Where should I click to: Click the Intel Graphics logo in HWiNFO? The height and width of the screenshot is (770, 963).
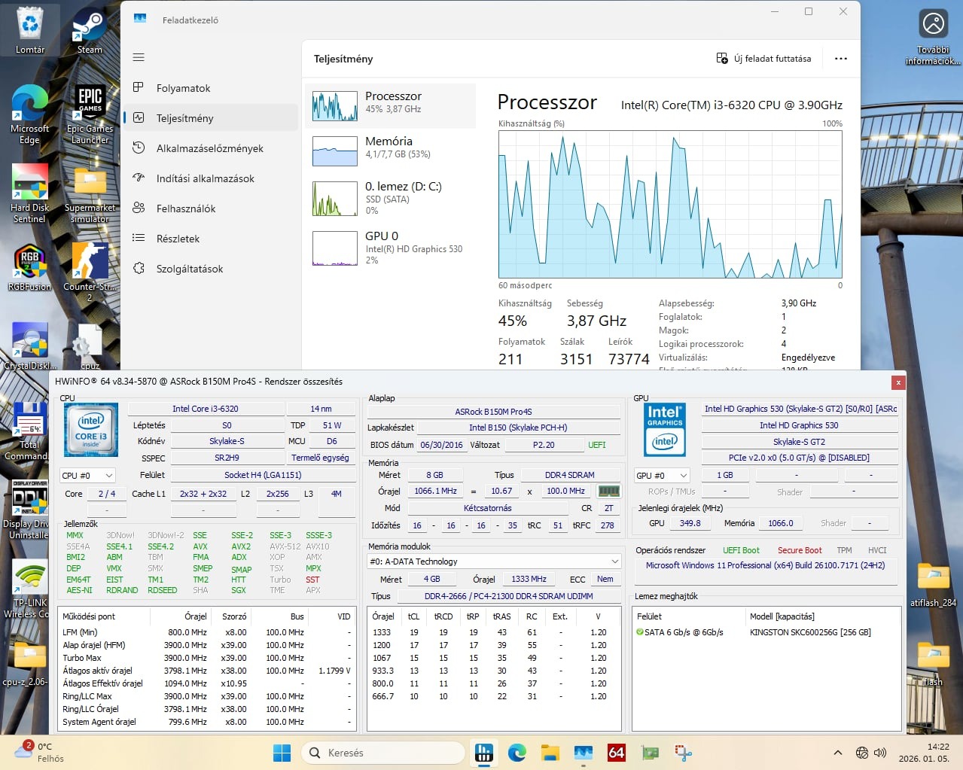(x=665, y=430)
